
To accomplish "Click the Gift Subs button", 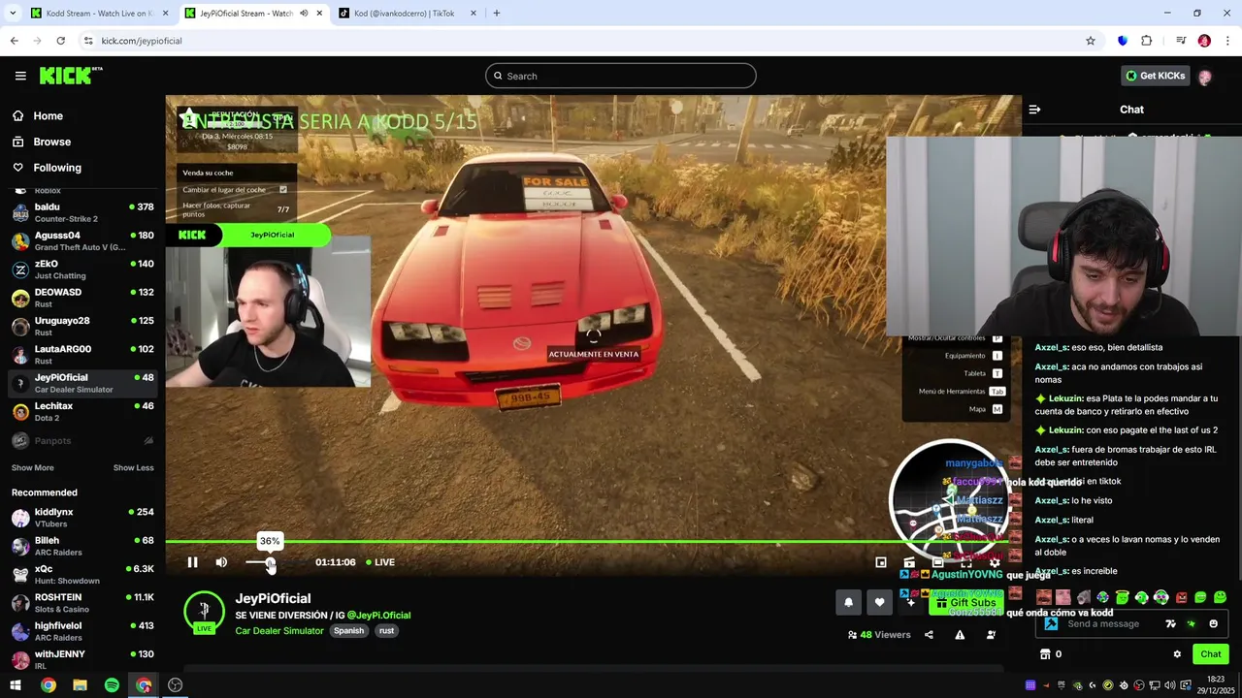I will [x=964, y=602].
